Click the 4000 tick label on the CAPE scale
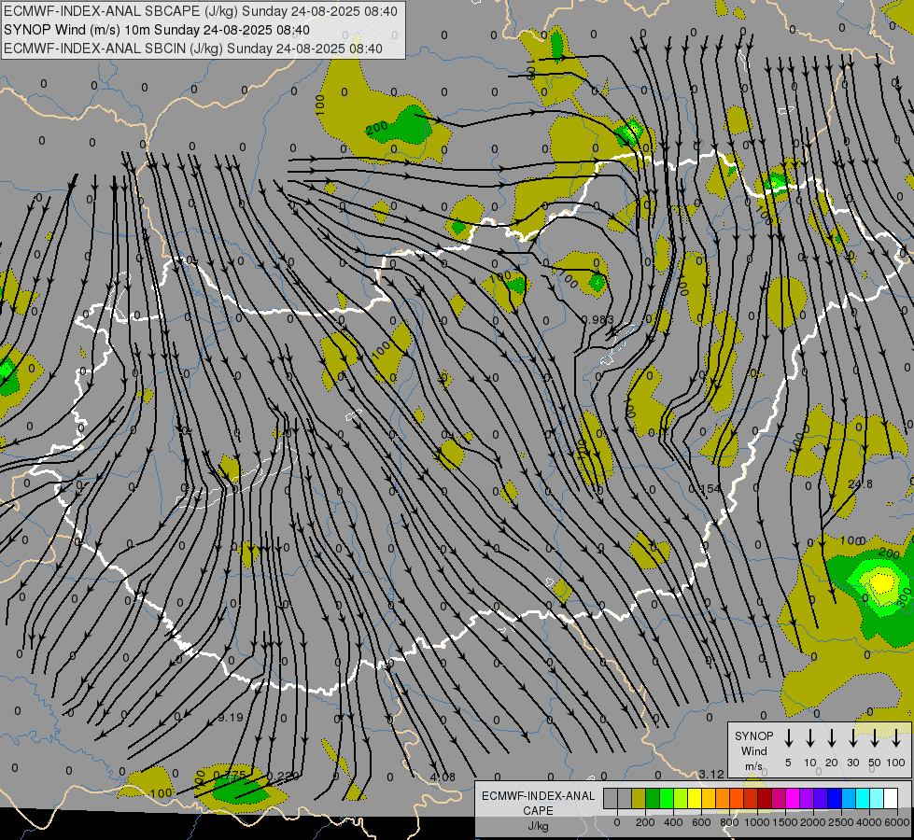 [869, 822]
